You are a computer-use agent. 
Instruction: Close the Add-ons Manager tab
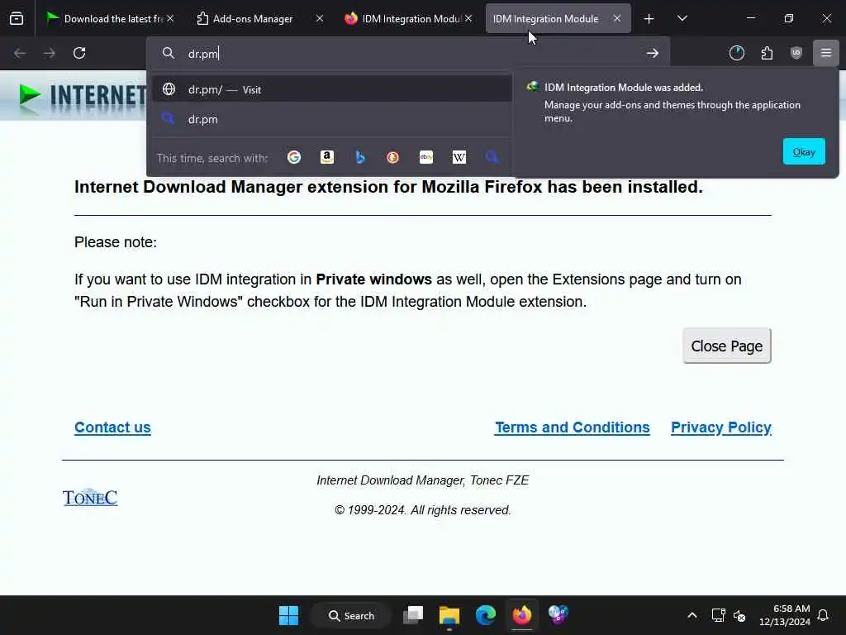pos(320,18)
